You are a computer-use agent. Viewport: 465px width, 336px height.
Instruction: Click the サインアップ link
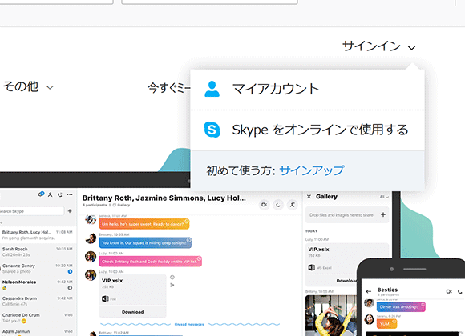click(x=312, y=170)
